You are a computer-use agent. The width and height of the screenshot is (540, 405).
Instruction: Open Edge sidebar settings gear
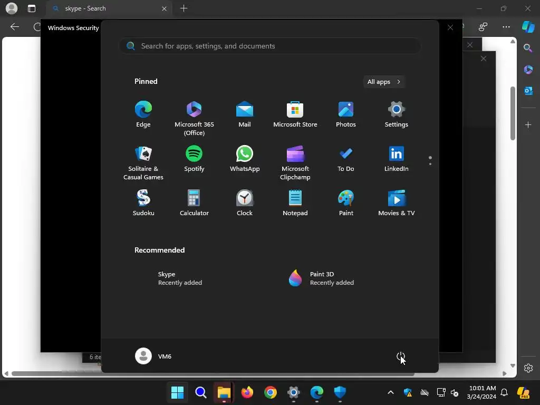pos(528,368)
